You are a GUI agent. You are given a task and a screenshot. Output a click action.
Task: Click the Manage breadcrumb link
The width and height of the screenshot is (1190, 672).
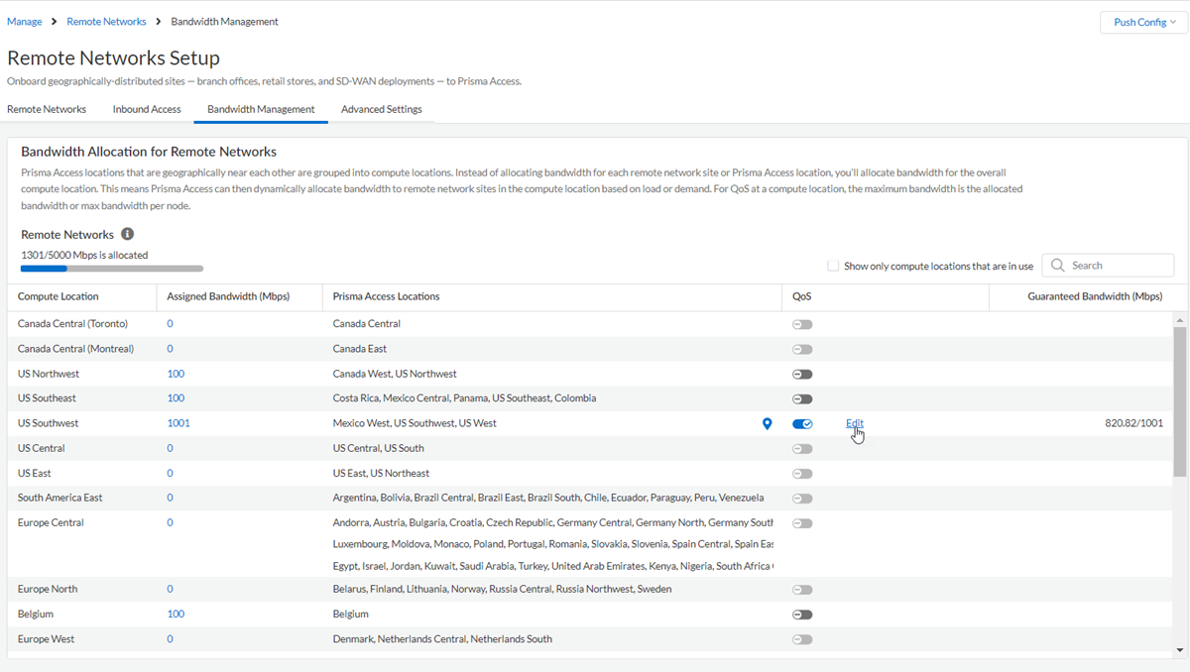pos(25,22)
